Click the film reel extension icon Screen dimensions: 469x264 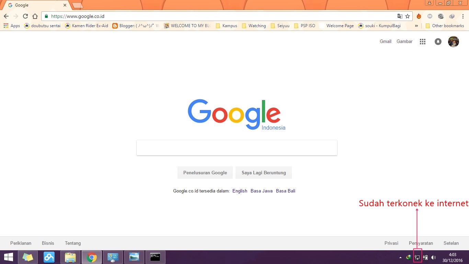pyautogui.click(x=441, y=16)
